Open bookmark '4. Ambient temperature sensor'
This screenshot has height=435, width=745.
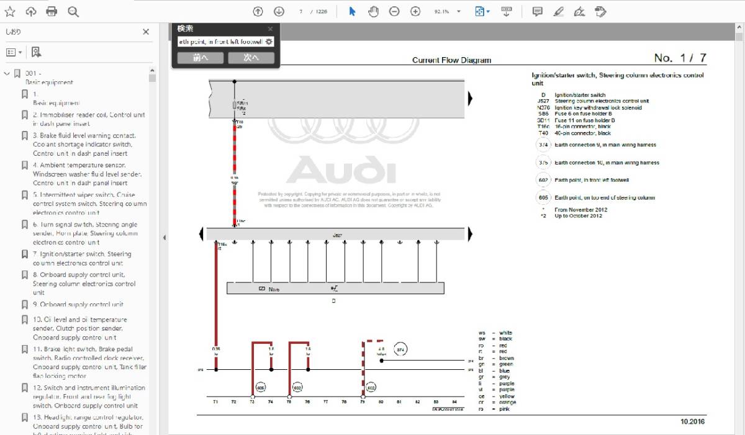(82, 174)
